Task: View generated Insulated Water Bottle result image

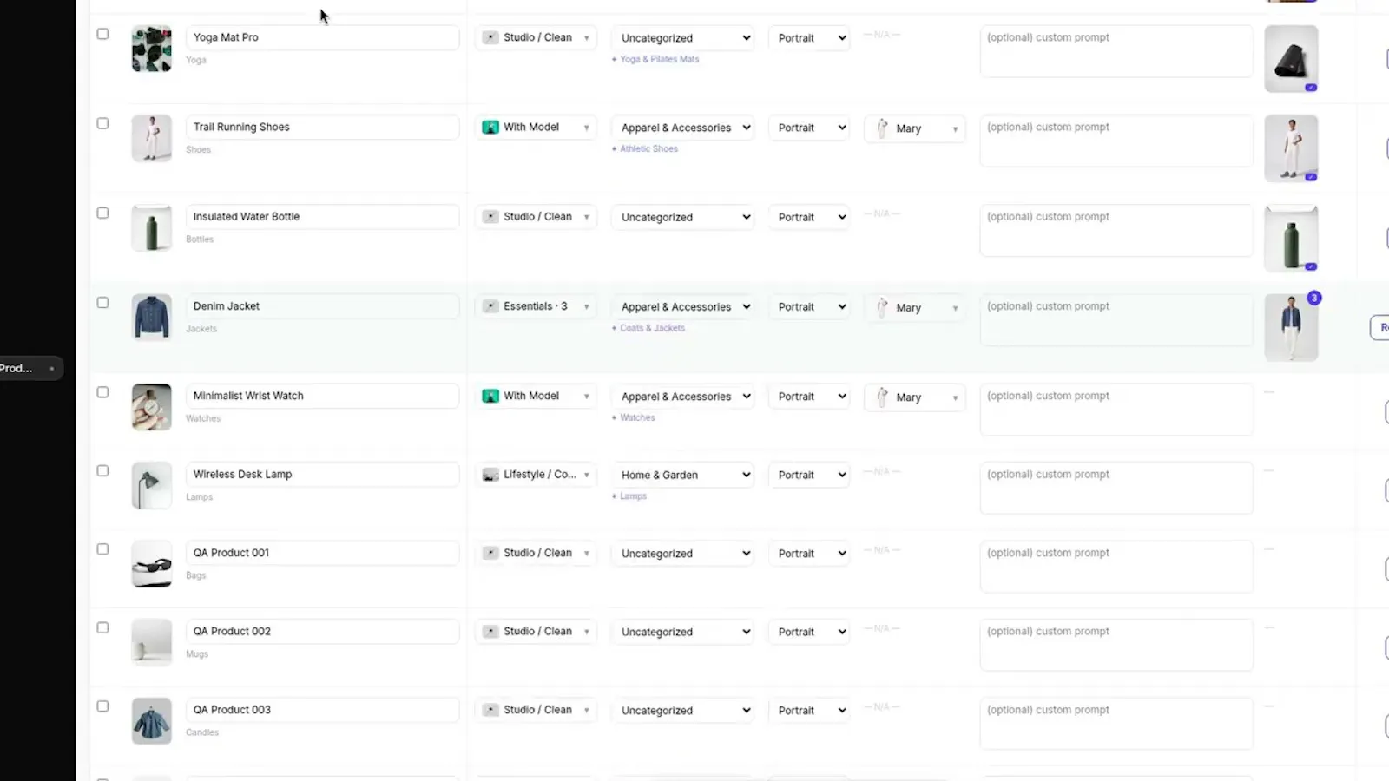Action: [x=1291, y=239]
